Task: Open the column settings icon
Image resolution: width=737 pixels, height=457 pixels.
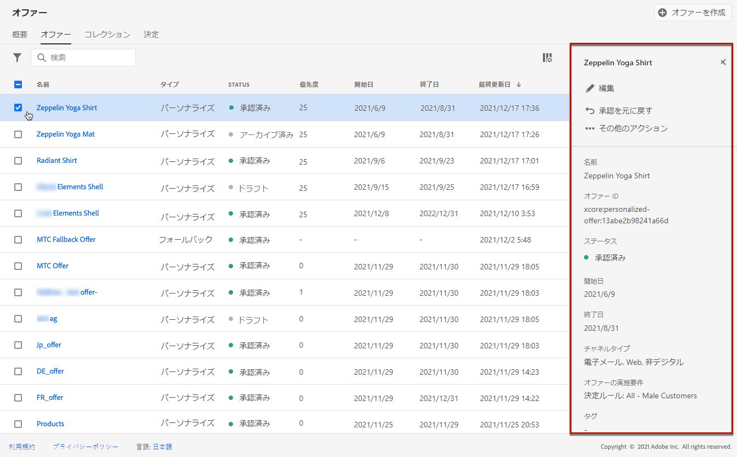Action: pyautogui.click(x=547, y=58)
